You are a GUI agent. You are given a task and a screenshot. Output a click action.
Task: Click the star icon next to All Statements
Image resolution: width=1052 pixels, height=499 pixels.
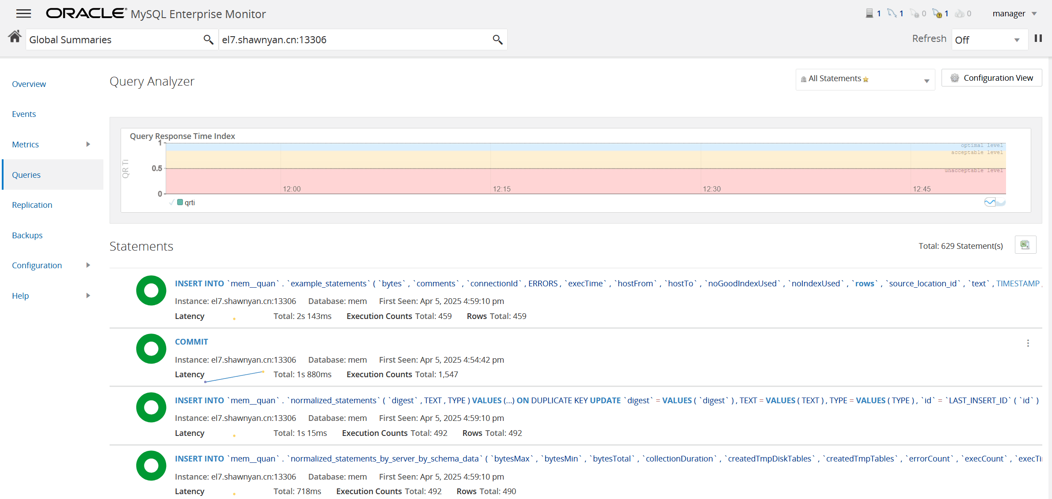pos(866,79)
